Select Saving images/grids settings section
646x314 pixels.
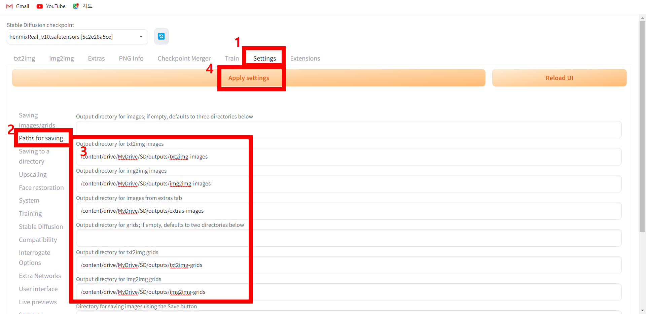[37, 120]
